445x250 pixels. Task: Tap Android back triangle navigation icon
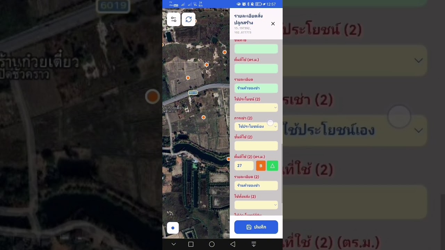tap(233, 244)
